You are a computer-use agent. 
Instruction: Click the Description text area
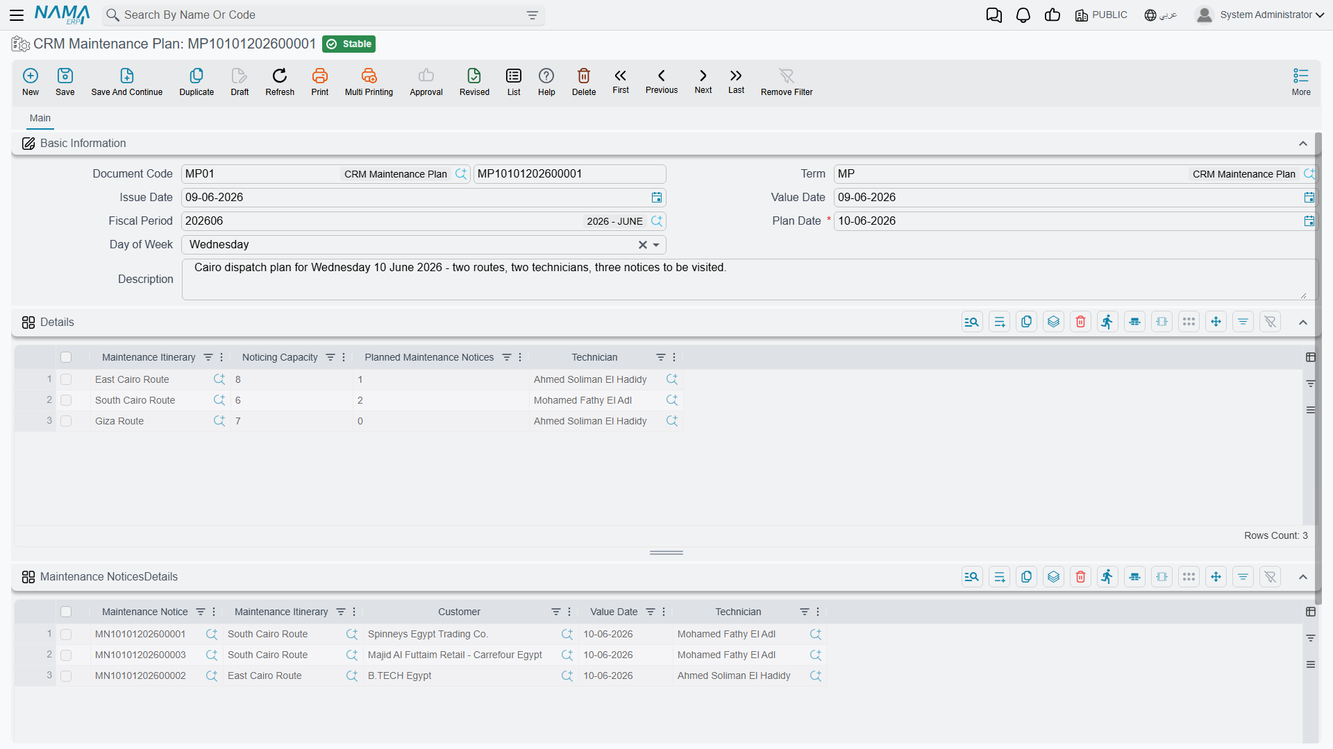(748, 279)
